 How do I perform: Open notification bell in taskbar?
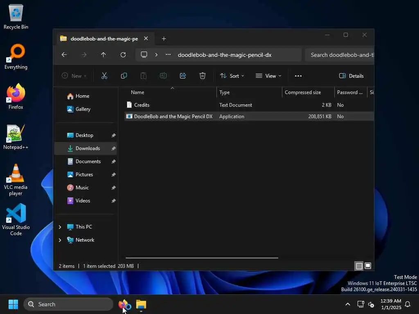pos(408,304)
